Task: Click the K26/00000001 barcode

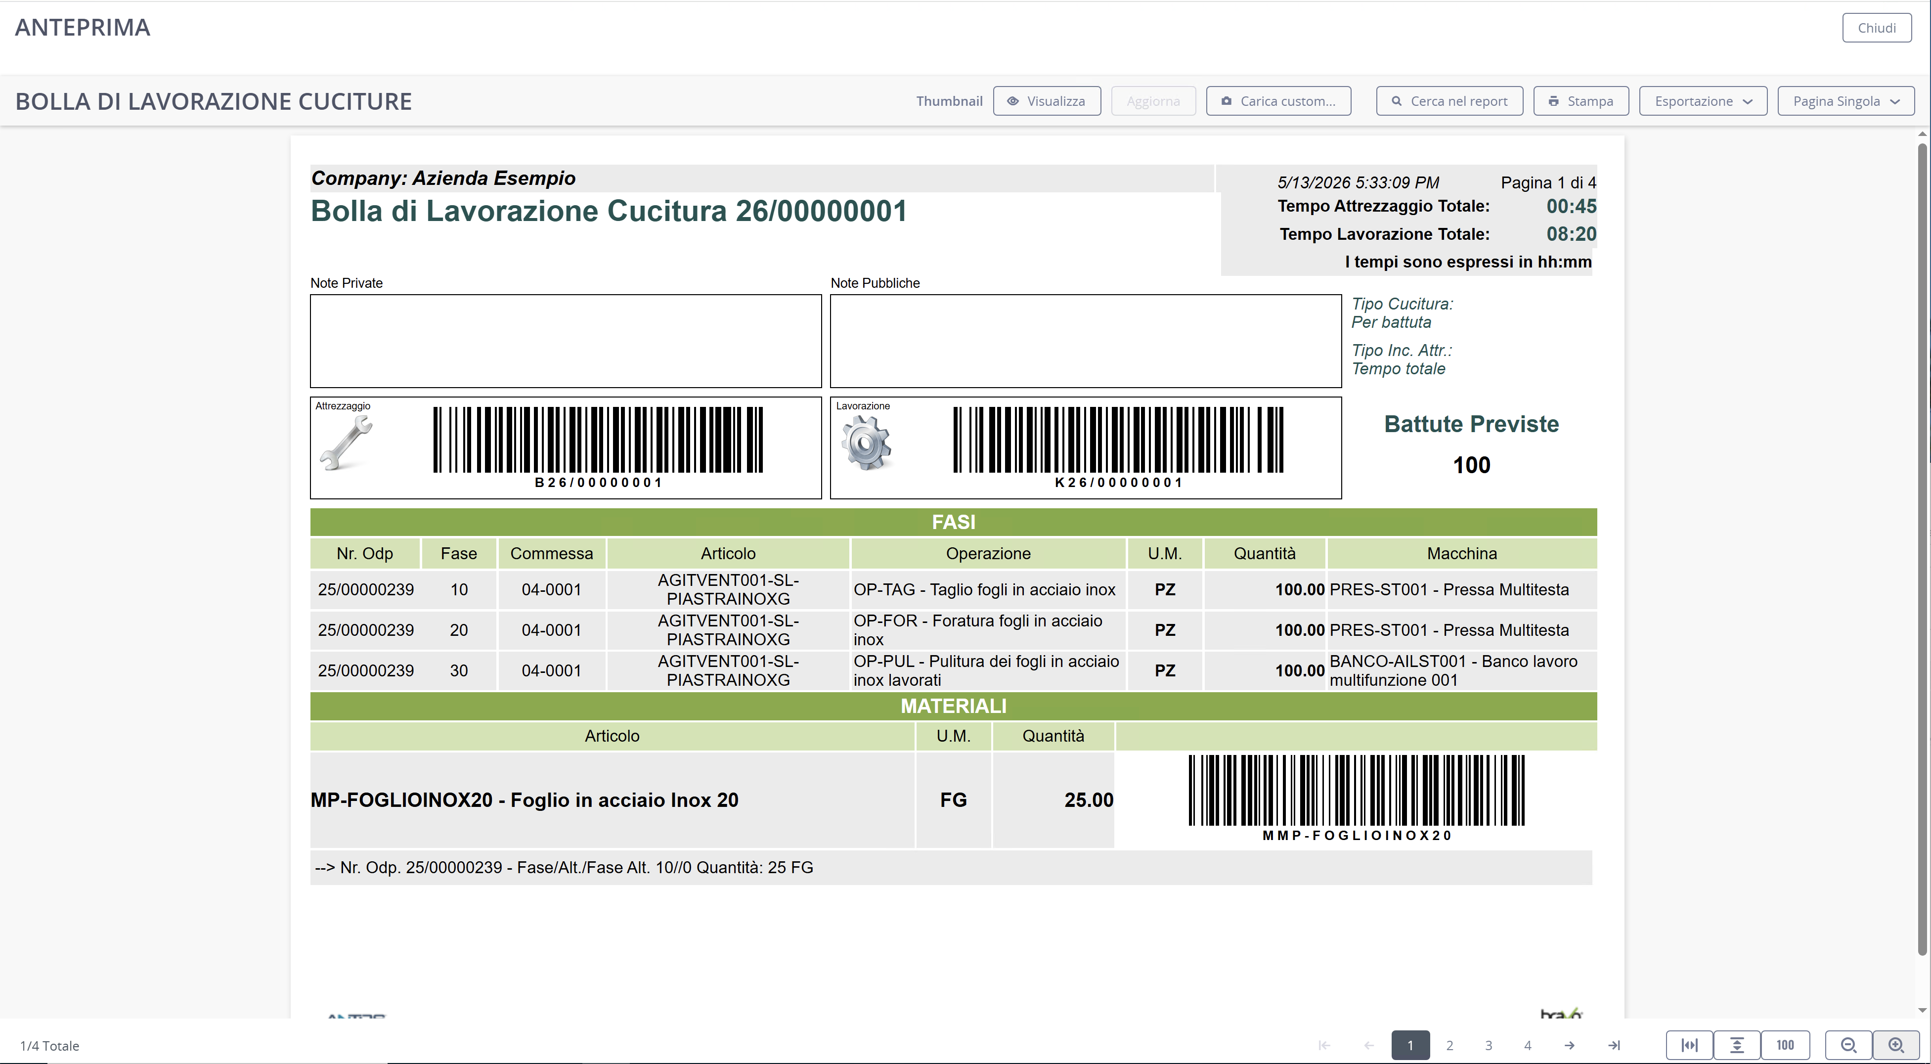Action: tap(1118, 447)
